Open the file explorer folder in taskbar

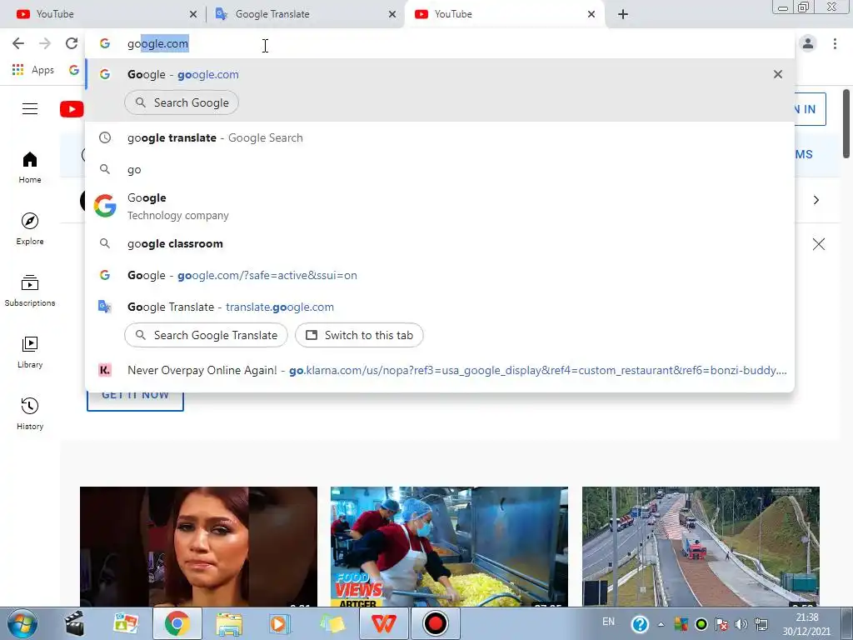(229, 623)
